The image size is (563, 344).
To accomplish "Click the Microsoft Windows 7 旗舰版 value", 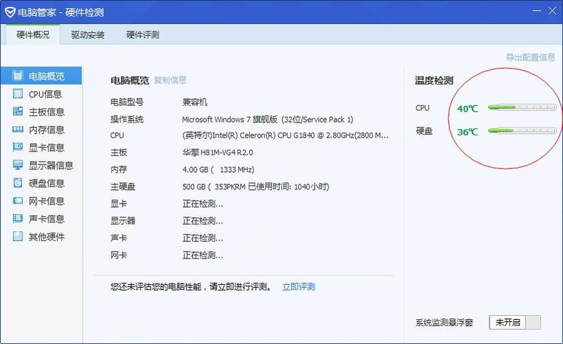I will [268, 119].
